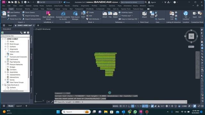Viewport: 205px width, 115px height.
Task: Click the Toolspace help icon
Action: pos(28,33)
